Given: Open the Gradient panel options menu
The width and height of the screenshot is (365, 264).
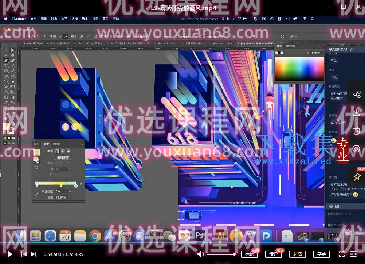Looking at the screenshot, I should coord(82,144).
